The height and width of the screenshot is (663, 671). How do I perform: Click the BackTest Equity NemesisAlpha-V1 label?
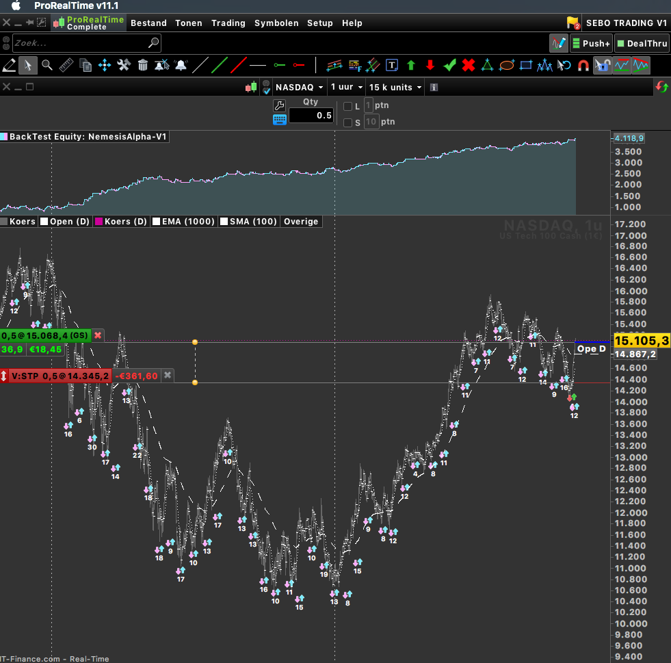pos(88,137)
